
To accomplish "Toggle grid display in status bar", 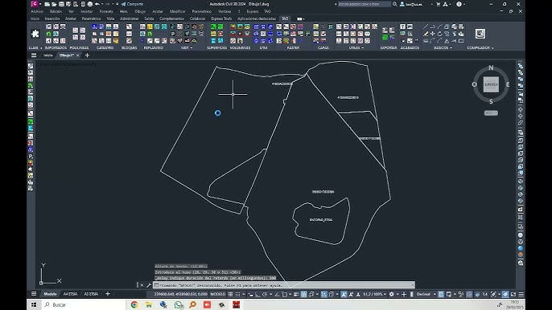I will pyautogui.click(x=230, y=294).
